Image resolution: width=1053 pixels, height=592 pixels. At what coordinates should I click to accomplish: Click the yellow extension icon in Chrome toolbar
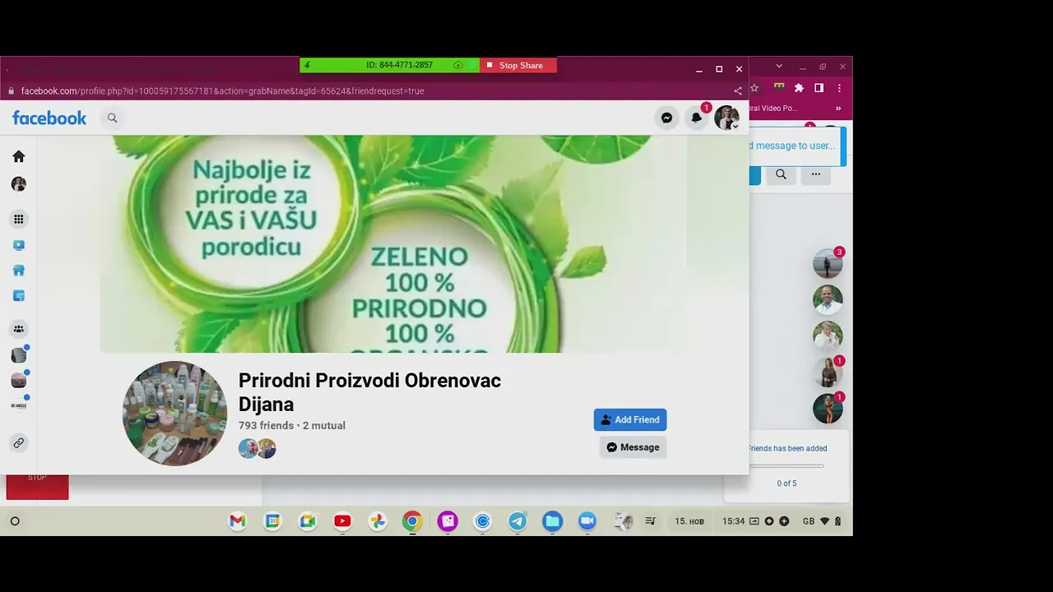click(778, 87)
